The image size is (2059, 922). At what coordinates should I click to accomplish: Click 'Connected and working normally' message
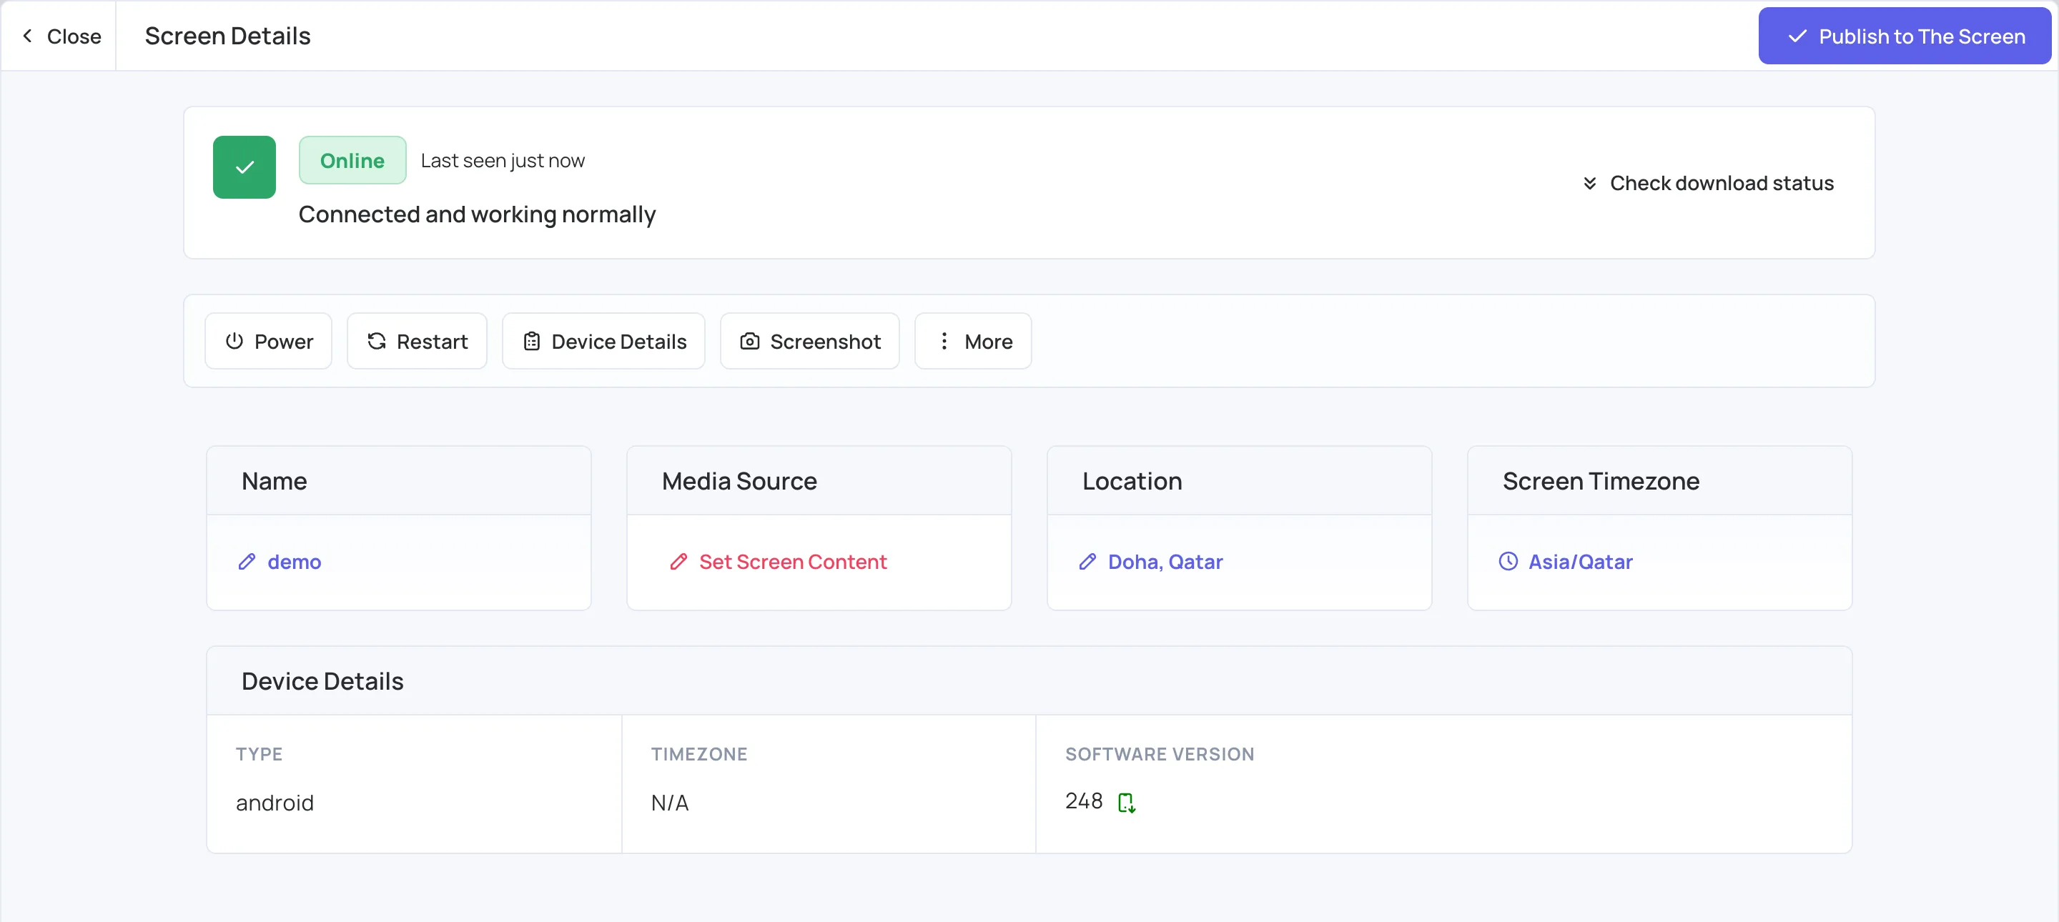[x=477, y=214]
